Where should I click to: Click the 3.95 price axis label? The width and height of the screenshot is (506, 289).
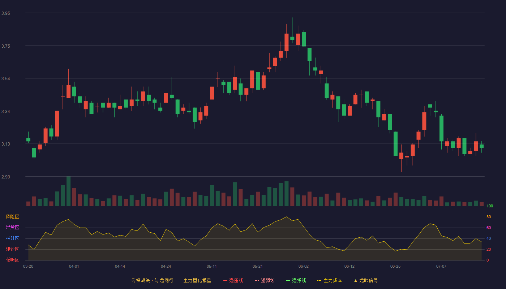pyautogui.click(x=6, y=13)
